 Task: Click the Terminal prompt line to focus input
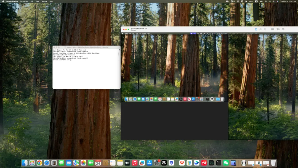pyautogui.click(x=62, y=60)
